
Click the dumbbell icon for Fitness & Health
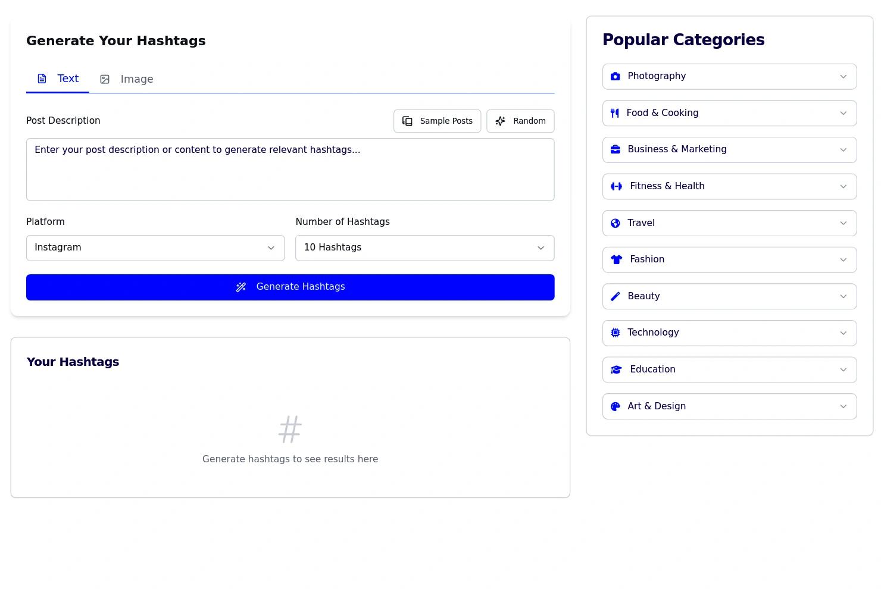616,186
